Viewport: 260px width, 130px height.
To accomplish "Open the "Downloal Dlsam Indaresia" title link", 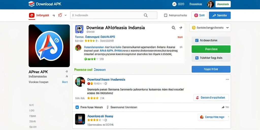I will point(106,79).
